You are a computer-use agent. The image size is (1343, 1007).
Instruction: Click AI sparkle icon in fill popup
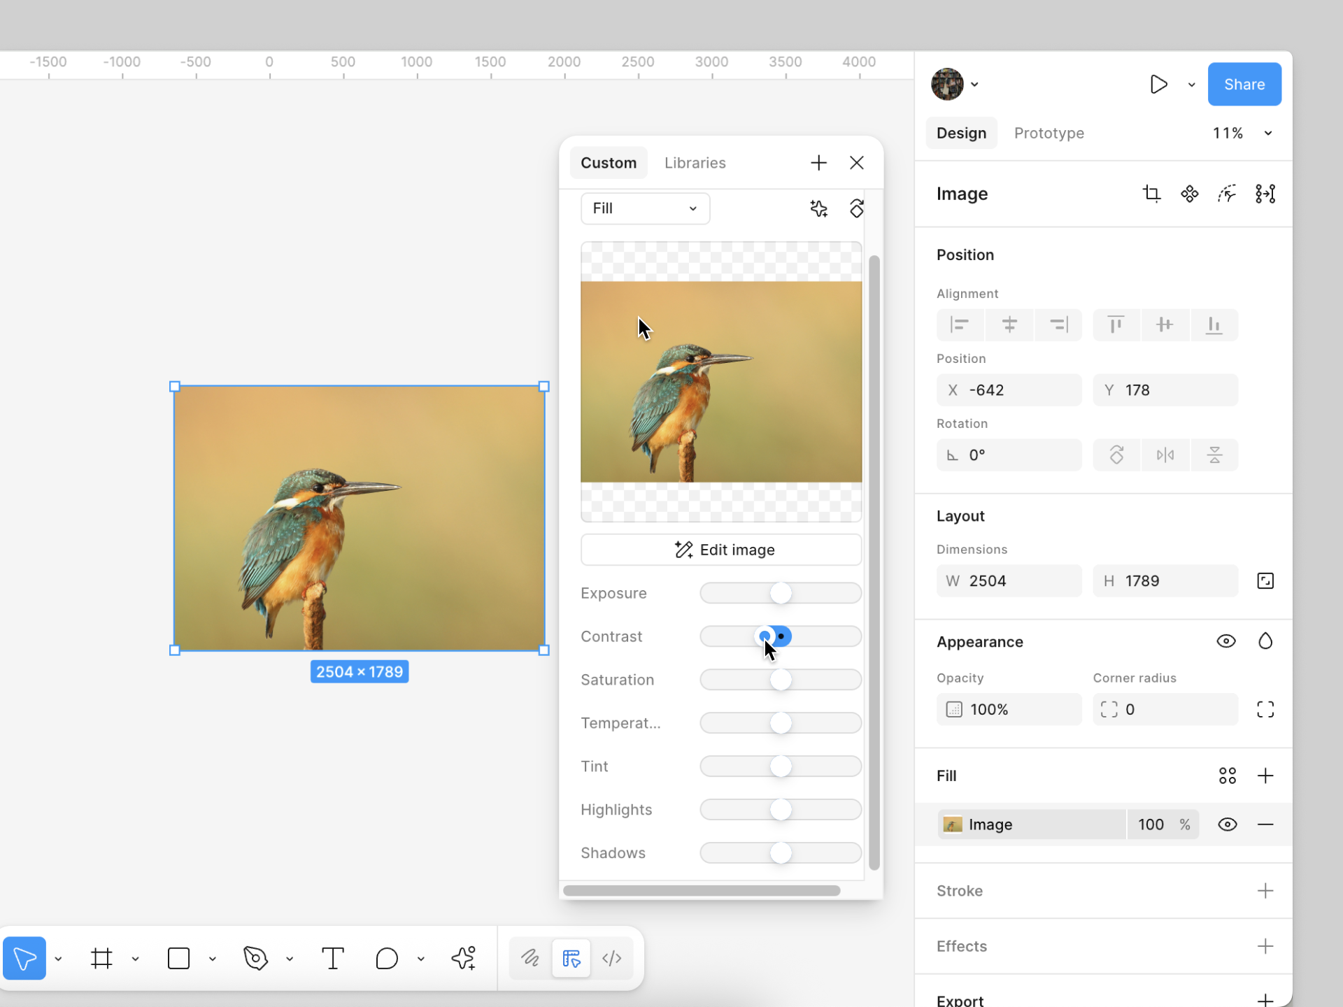818,208
